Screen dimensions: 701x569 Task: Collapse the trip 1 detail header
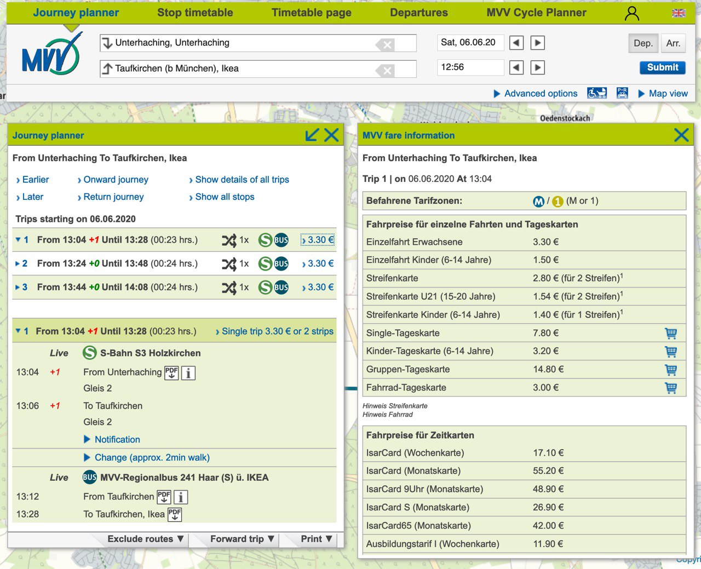click(x=18, y=331)
